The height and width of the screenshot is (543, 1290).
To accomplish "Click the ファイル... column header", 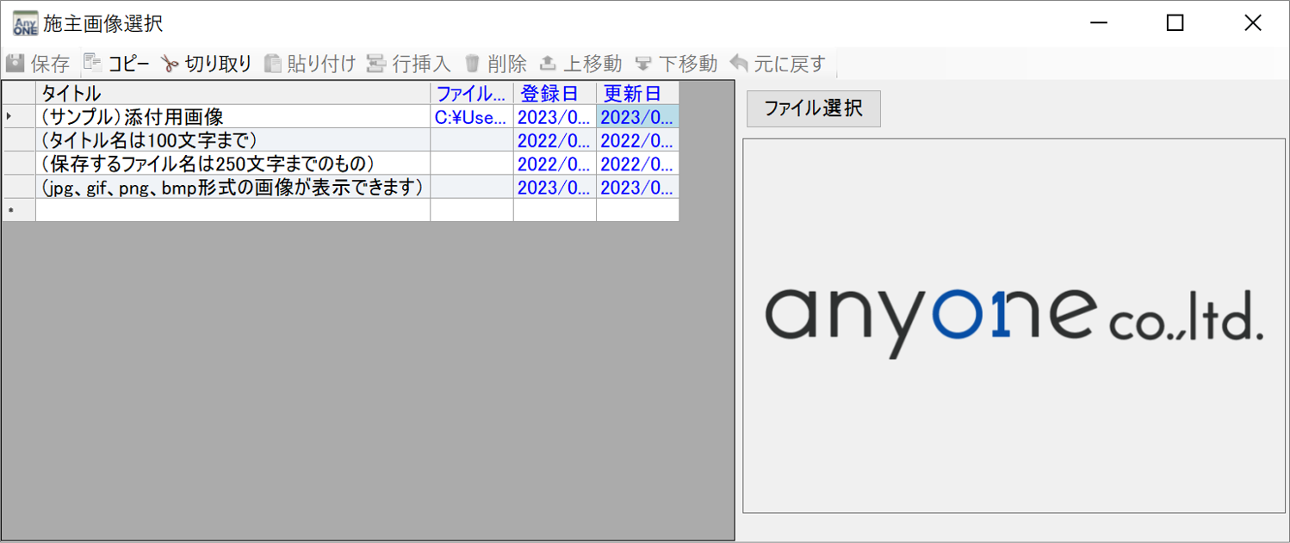I will [471, 93].
